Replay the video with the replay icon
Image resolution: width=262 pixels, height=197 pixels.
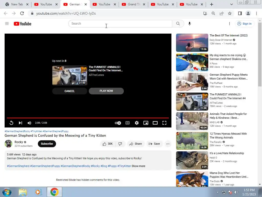(11, 123)
